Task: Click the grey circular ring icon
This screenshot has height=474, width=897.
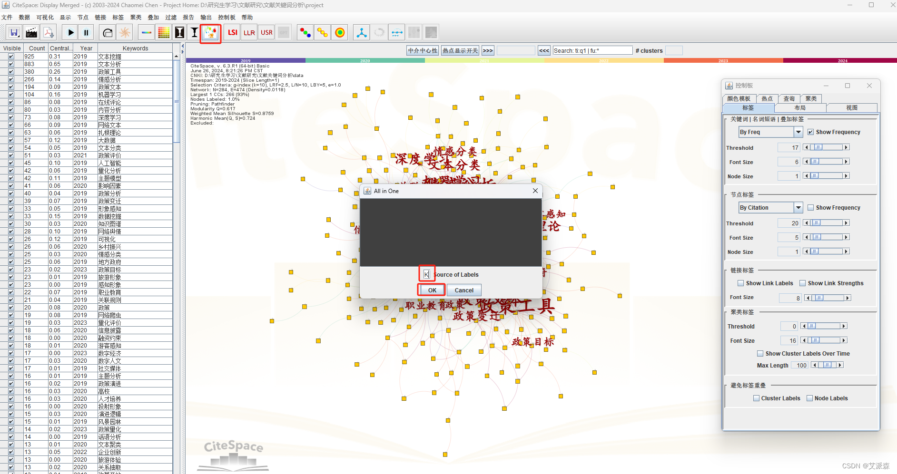Action: (379, 32)
